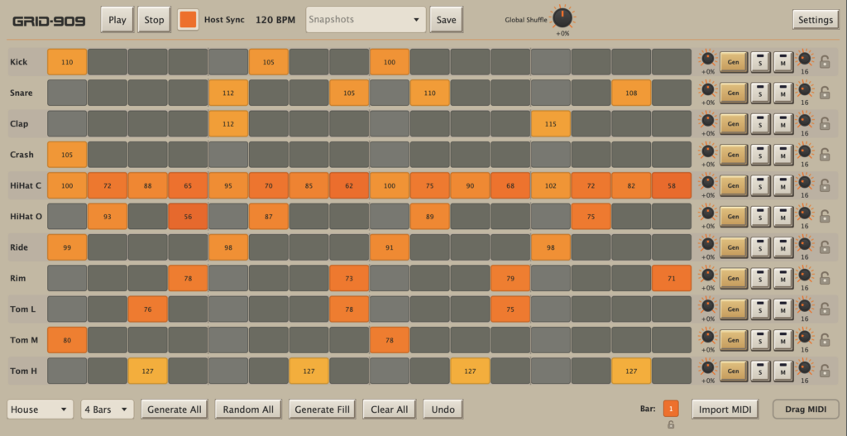The width and height of the screenshot is (847, 436).
Task: Click the Snare row shuffle knob
Action: [708, 89]
